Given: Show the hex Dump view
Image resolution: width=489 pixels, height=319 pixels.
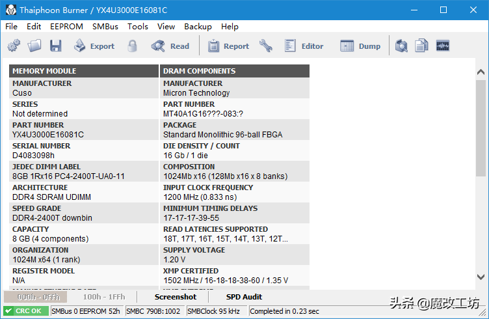Looking at the screenshot, I should pyautogui.click(x=360, y=46).
